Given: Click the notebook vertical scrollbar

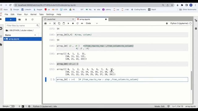Looking at the screenshot, I should 192,80.
